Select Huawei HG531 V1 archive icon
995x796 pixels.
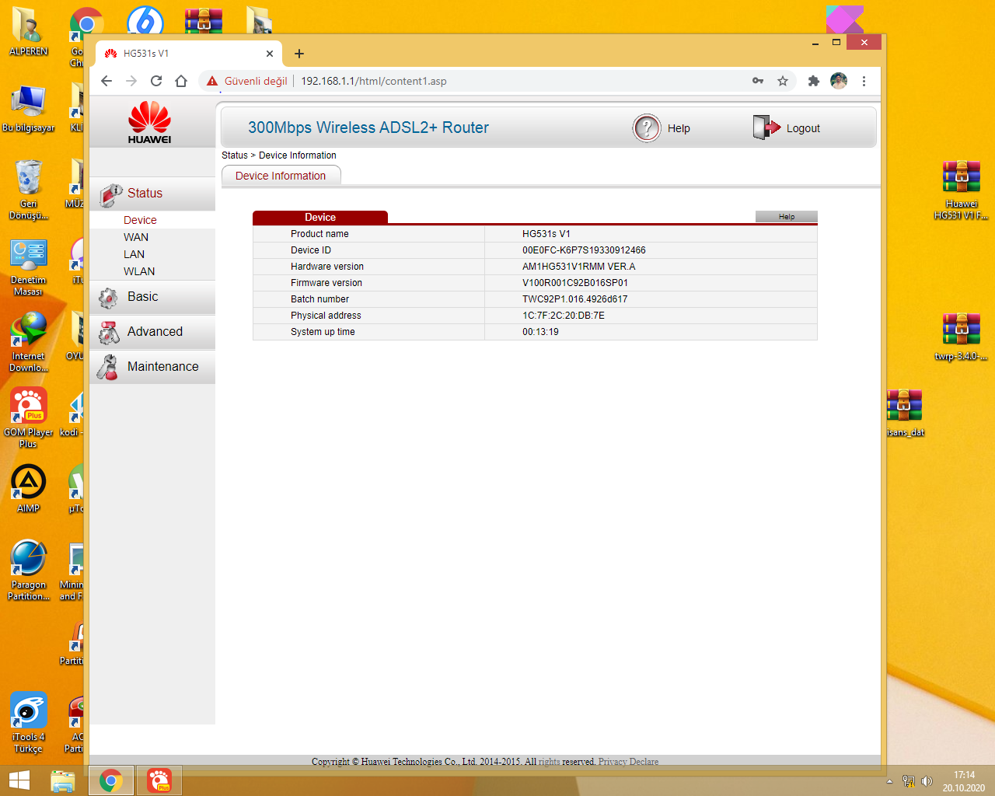tap(962, 190)
